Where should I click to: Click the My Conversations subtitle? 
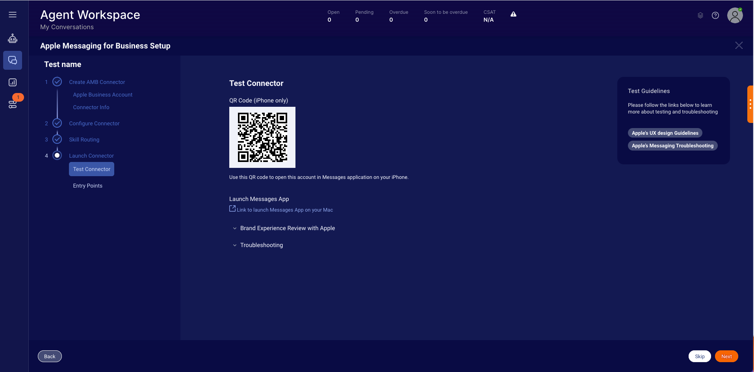67,27
